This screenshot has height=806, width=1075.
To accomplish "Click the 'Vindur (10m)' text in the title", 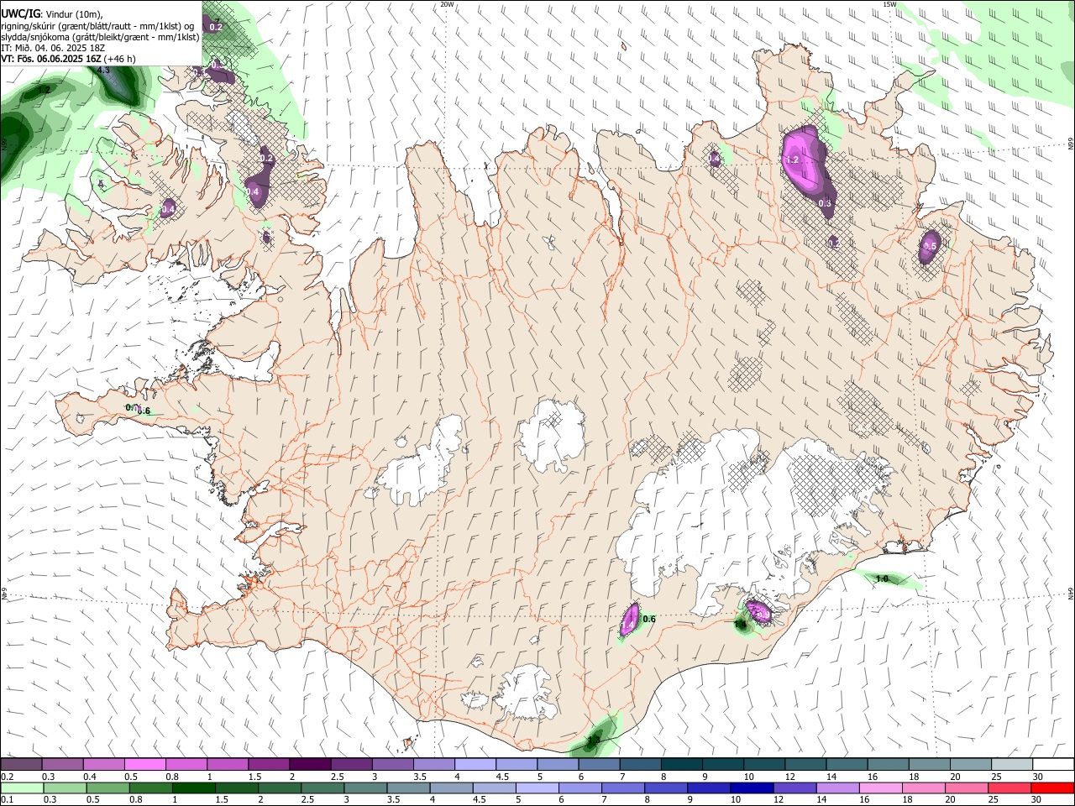I will (x=73, y=13).
